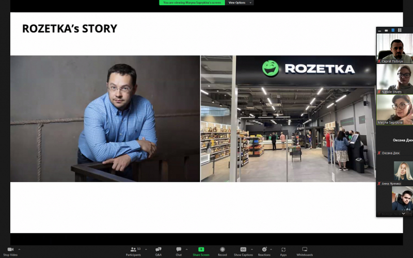
Task: Click the participant count 53
Action: (139, 249)
